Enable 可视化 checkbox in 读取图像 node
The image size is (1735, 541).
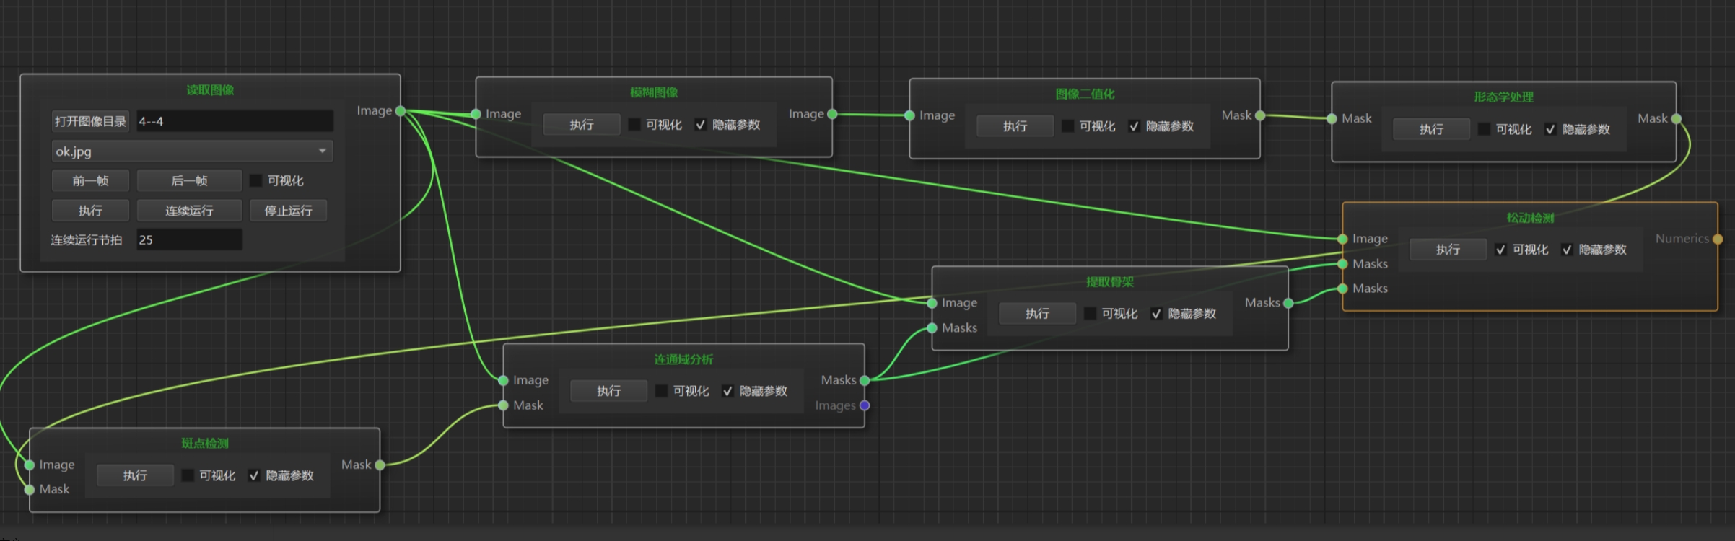click(x=255, y=181)
